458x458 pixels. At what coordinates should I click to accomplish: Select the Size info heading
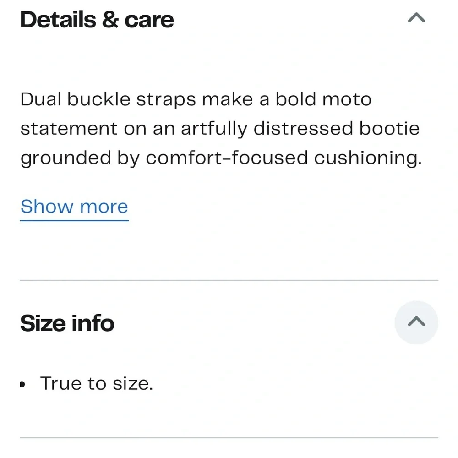(x=67, y=323)
